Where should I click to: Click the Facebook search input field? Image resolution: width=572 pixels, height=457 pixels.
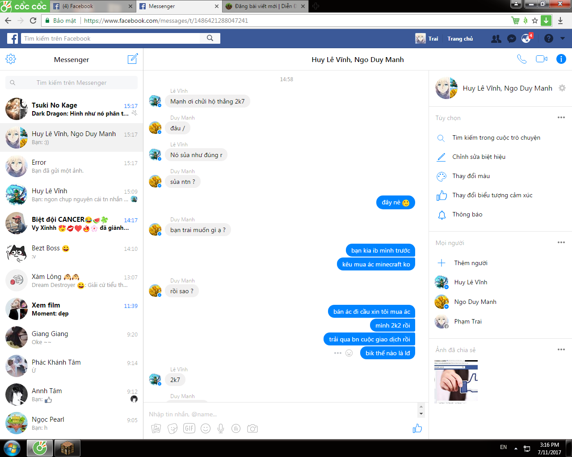pyautogui.click(x=110, y=38)
